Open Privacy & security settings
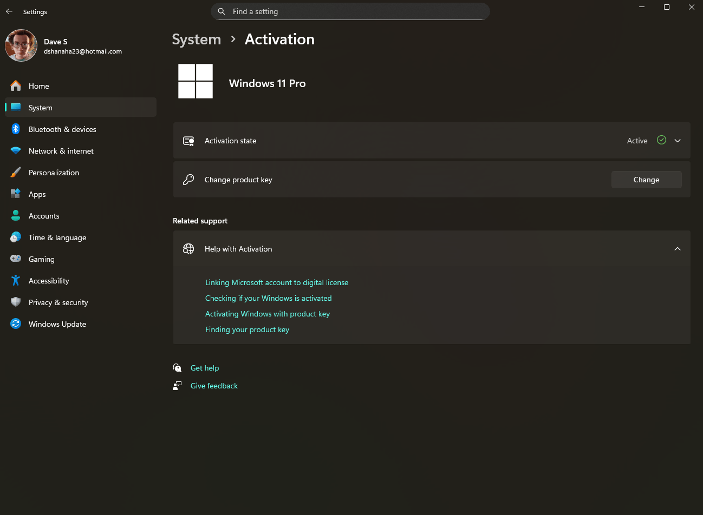This screenshot has width=703, height=515. [x=81, y=302]
